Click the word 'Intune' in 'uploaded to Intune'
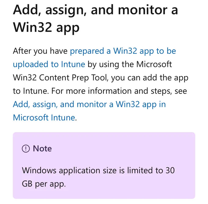 pos(73,64)
